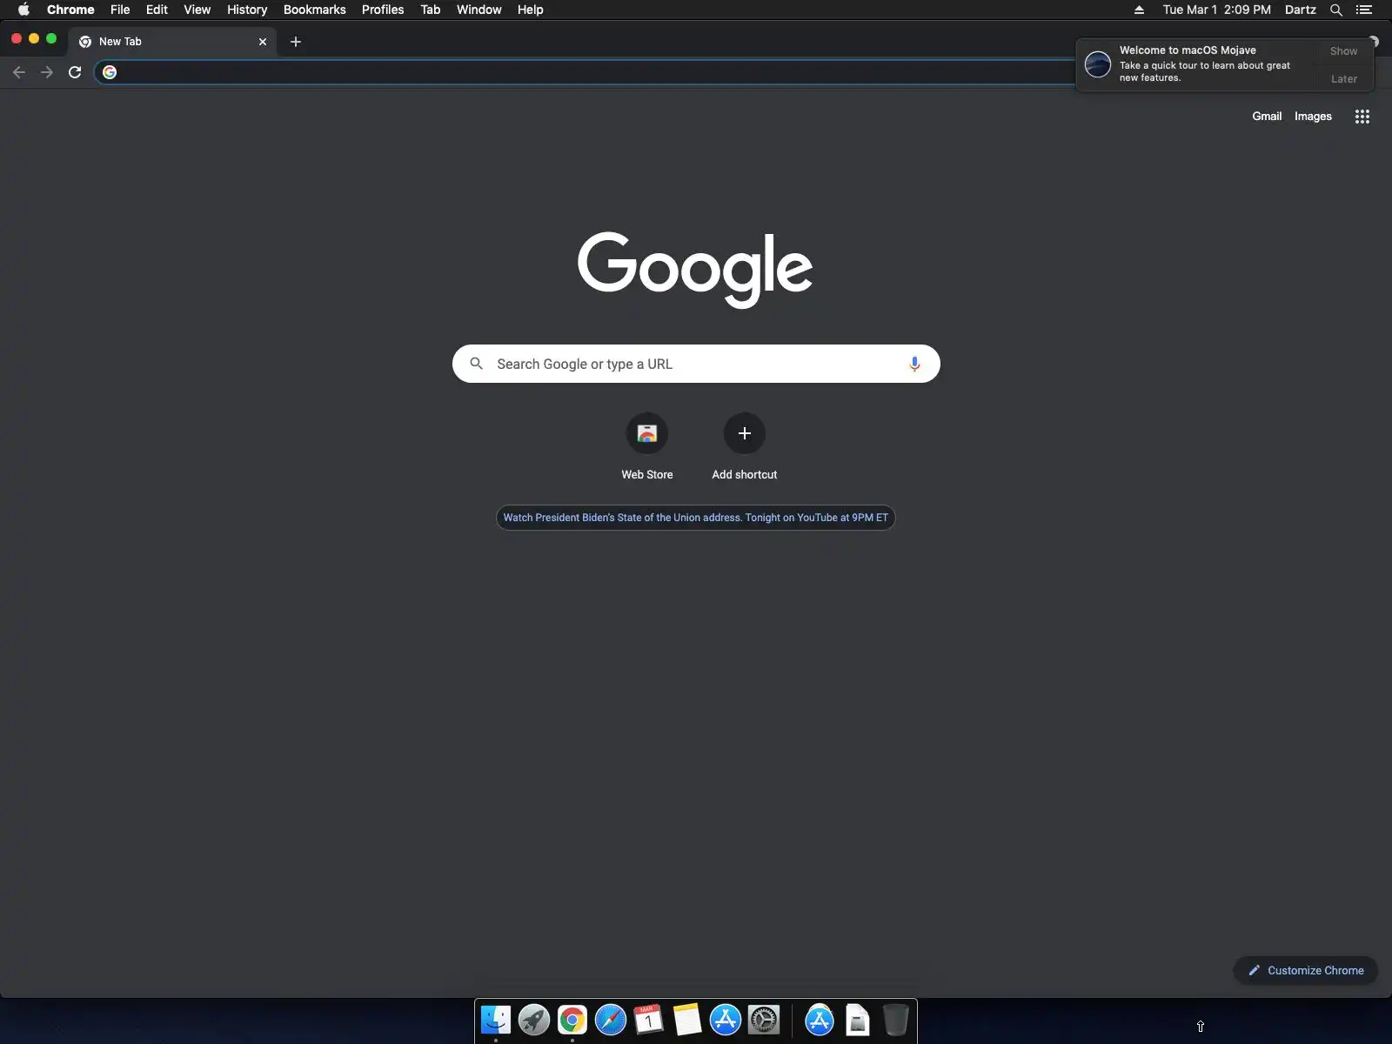Open the Window menu
This screenshot has width=1392, height=1044.
pyautogui.click(x=479, y=10)
